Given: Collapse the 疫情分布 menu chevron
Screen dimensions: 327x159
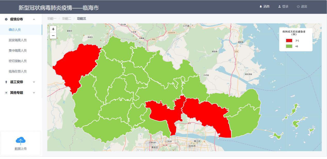Looking at the screenshot, I should pyautogui.click(x=34, y=19).
